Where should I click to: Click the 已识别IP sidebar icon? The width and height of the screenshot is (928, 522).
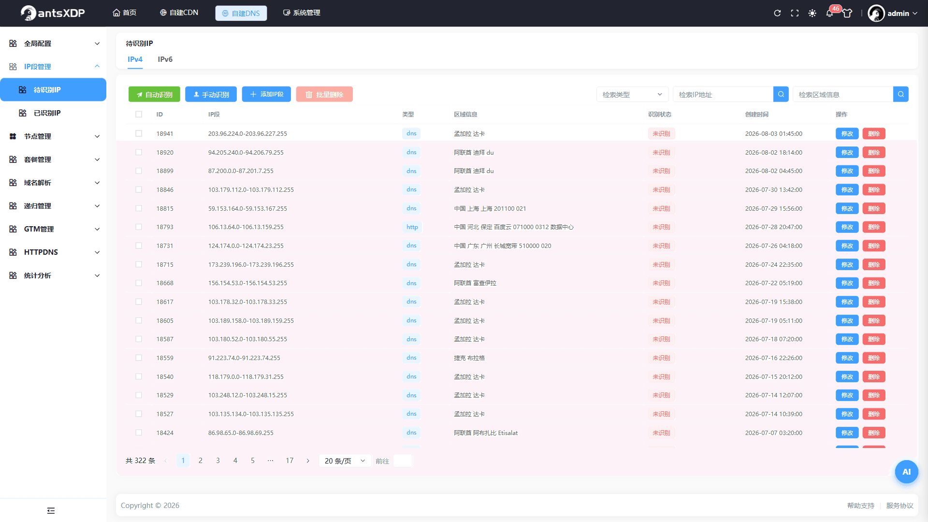23,113
